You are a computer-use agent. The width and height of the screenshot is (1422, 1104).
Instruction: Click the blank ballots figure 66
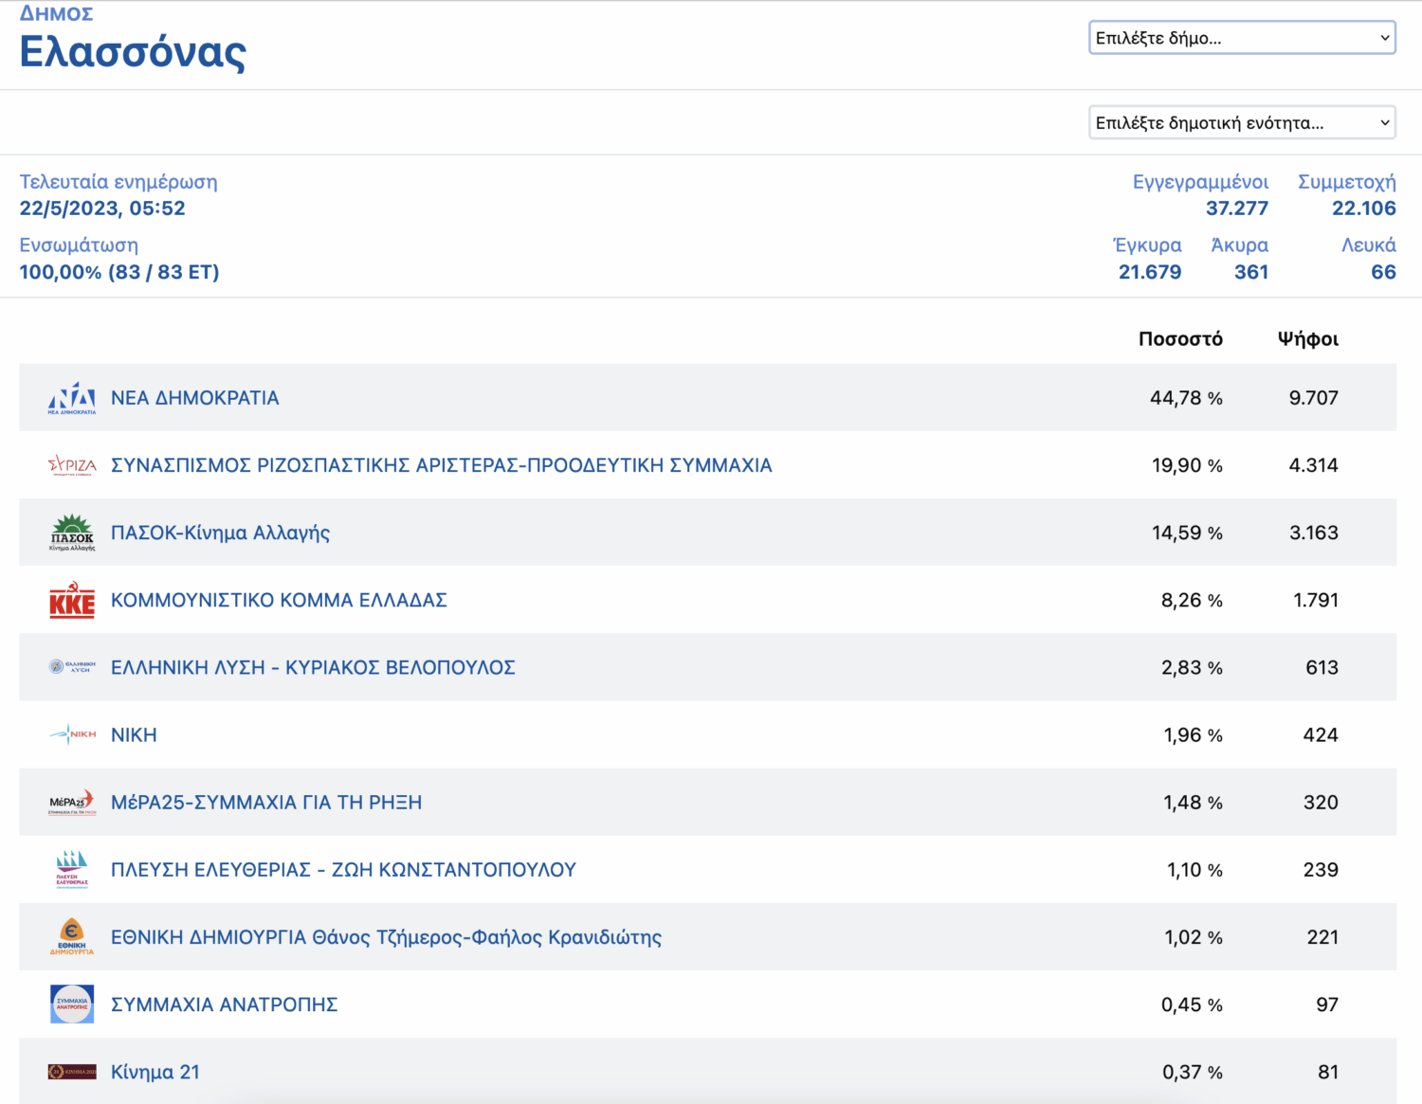click(1384, 272)
